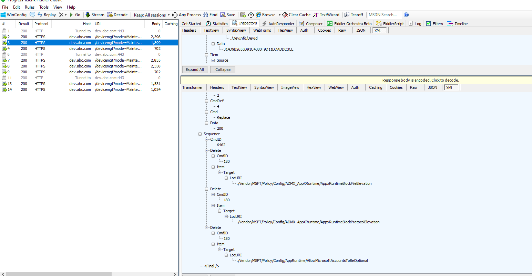Click the Tearoff icon
This screenshot has width=532, height=276.
[354, 14]
